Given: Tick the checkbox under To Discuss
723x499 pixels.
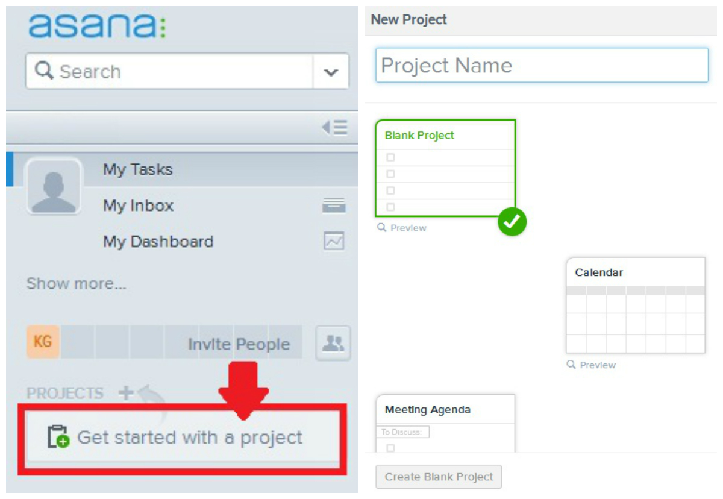Looking at the screenshot, I should pyautogui.click(x=390, y=448).
